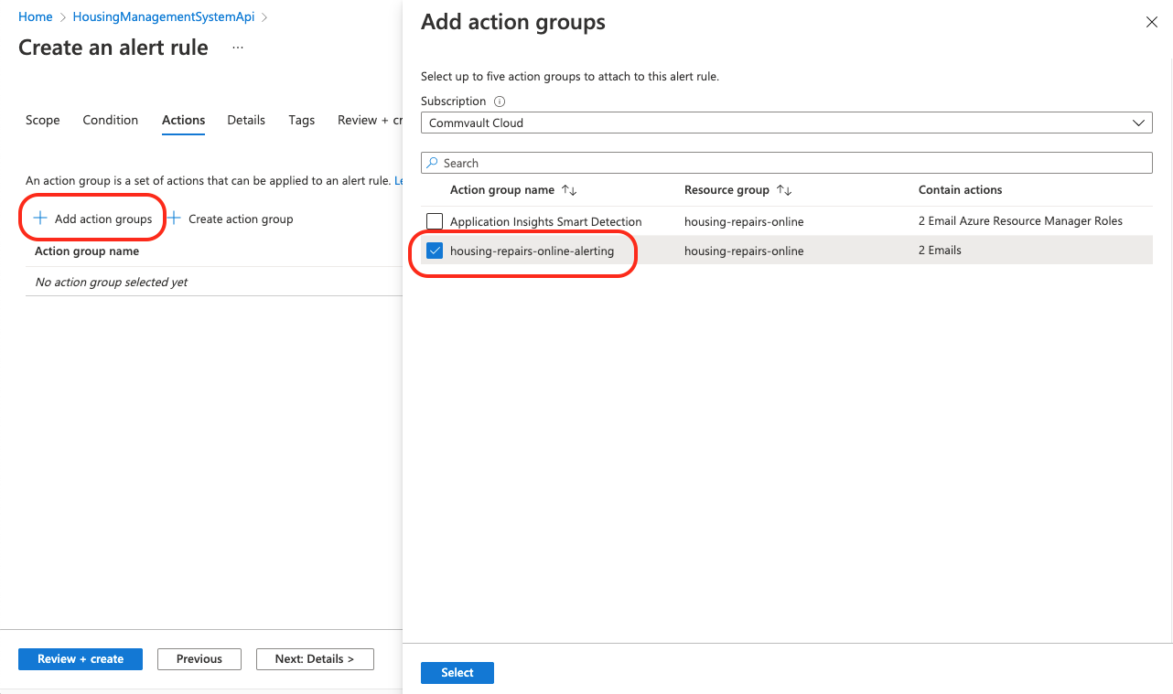The height and width of the screenshot is (694, 1173).
Task: Sort by Resource group arrows
Action: (x=784, y=190)
